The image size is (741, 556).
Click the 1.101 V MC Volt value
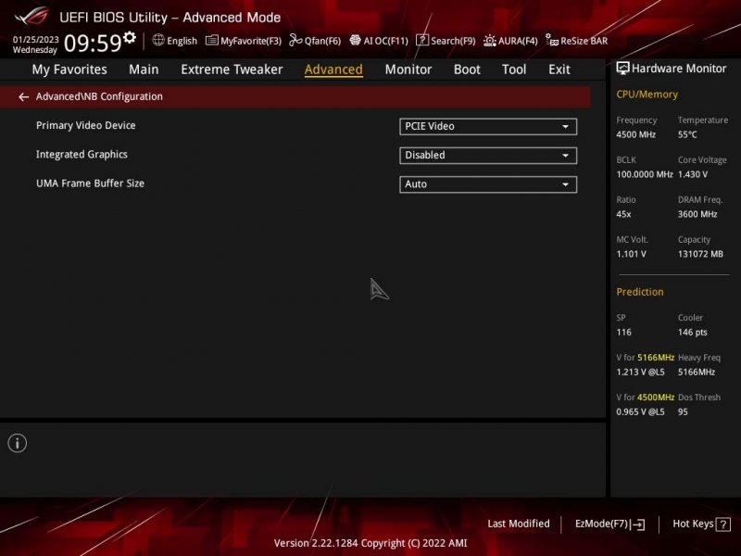tap(631, 254)
